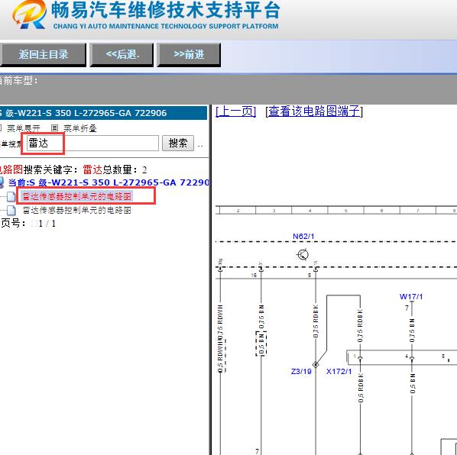Click Z3/19 splice label
Screen dimensions: 457x455
(301, 372)
